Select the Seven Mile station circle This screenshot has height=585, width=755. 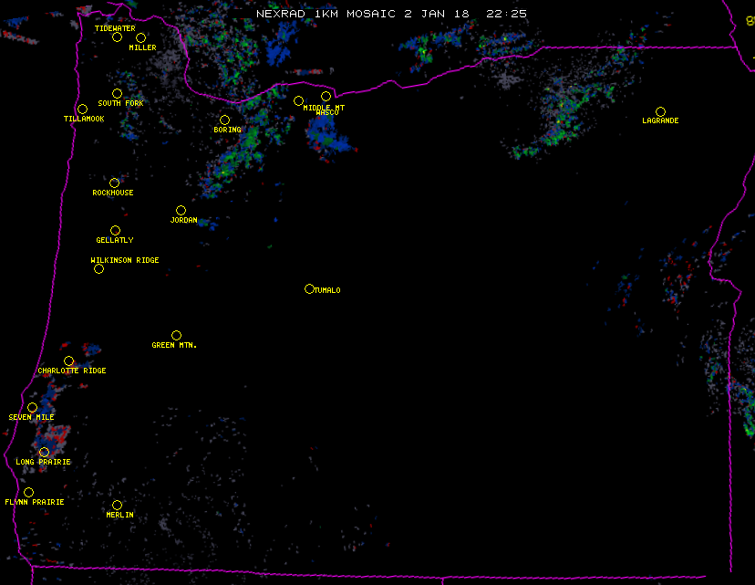click(x=32, y=408)
